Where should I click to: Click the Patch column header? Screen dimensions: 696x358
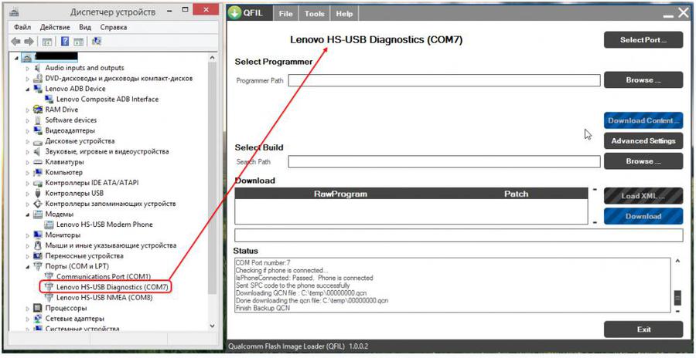(517, 194)
